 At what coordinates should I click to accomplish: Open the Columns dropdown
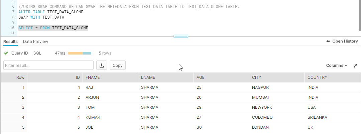coord(336,66)
